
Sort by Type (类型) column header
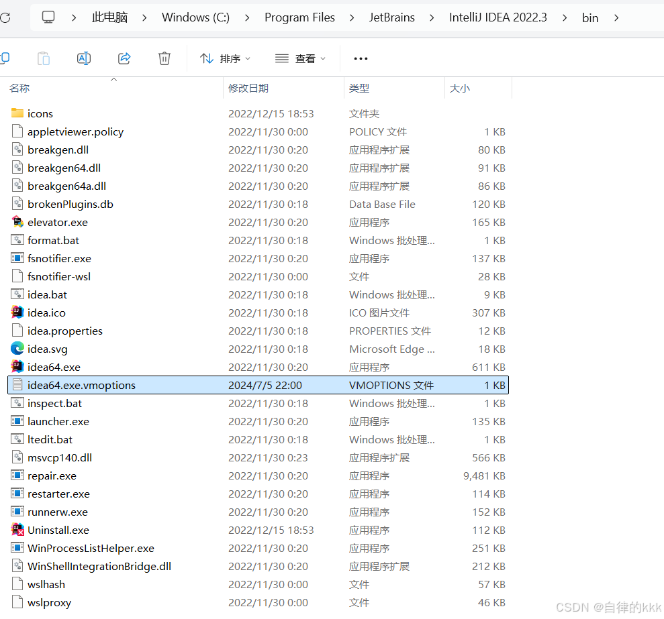(359, 88)
